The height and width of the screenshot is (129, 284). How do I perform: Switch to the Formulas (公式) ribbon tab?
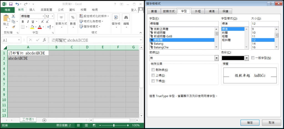61,10
